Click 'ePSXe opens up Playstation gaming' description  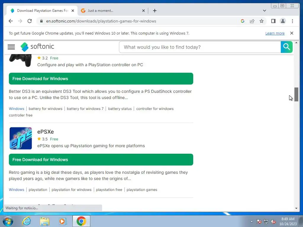click(x=91, y=146)
